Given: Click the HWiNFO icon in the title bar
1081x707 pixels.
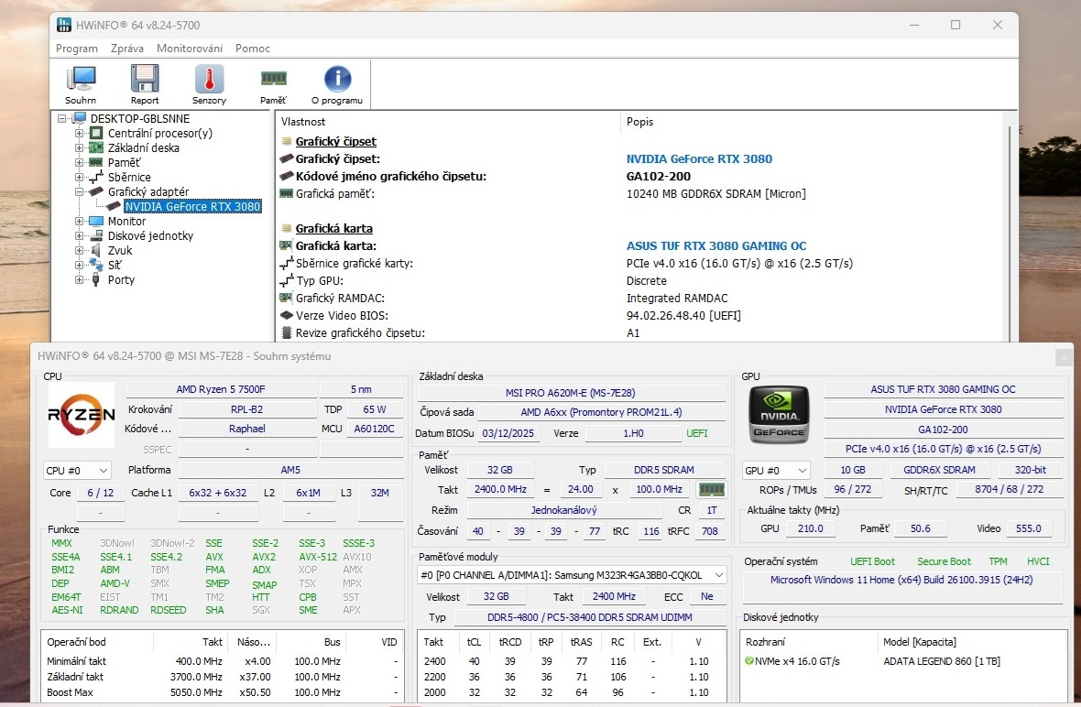Looking at the screenshot, I should [x=64, y=25].
